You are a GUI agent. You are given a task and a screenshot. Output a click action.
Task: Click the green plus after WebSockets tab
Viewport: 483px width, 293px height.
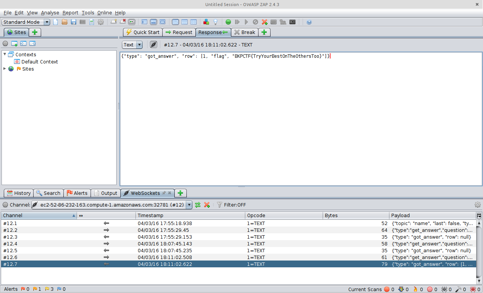pyautogui.click(x=180, y=193)
